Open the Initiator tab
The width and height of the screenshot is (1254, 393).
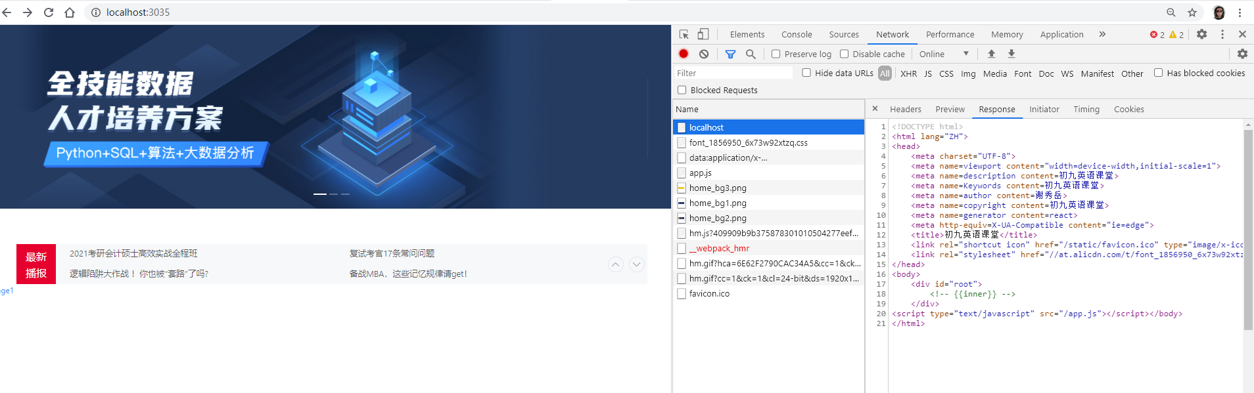(x=1044, y=110)
